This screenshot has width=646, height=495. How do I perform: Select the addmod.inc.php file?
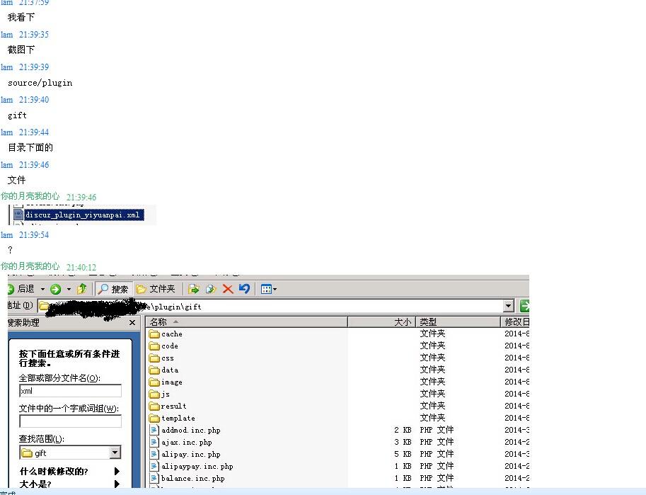click(x=185, y=431)
